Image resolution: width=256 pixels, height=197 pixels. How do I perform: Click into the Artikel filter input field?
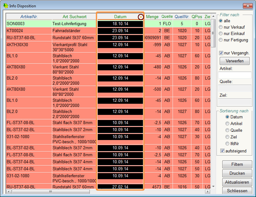tap(234, 75)
